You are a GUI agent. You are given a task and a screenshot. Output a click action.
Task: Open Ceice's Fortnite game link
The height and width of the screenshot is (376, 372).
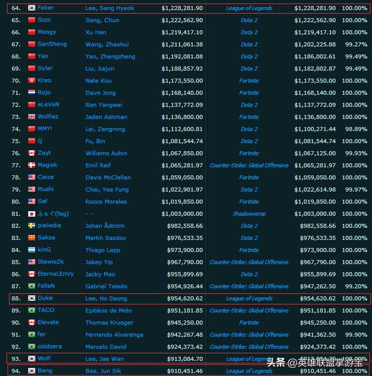[x=249, y=177]
